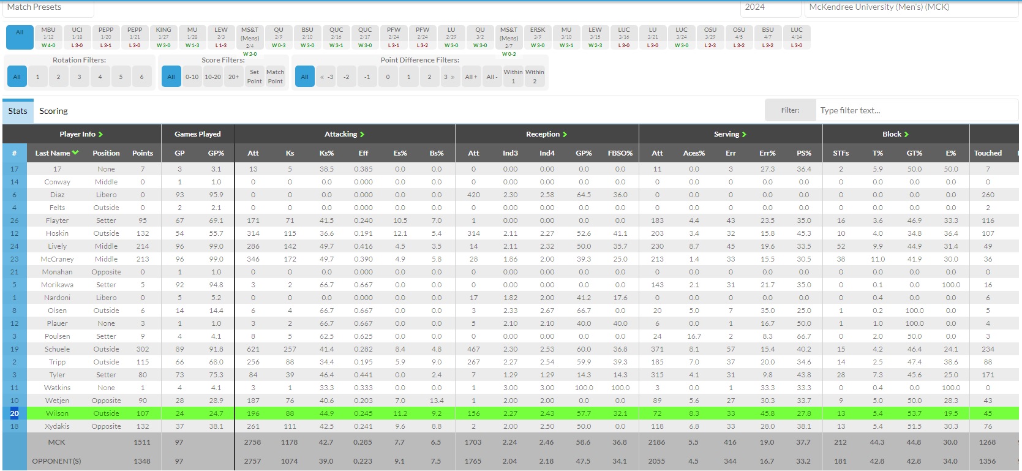Switch to the Stats tab

click(x=18, y=111)
